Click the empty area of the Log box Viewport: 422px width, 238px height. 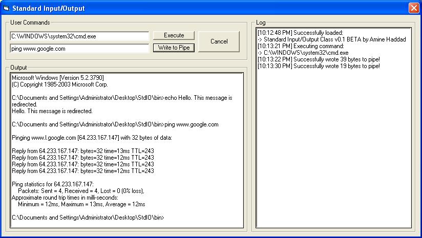tap(334, 154)
